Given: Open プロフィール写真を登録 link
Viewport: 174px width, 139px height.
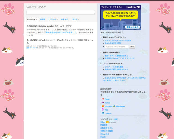Looking at the screenshot, I should (x=114, y=67).
